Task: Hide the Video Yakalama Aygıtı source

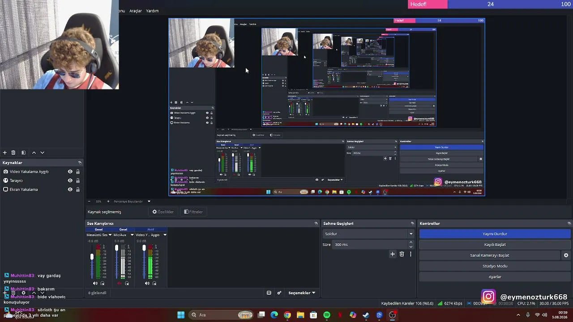Action: pyautogui.click(x=70, y=172)
